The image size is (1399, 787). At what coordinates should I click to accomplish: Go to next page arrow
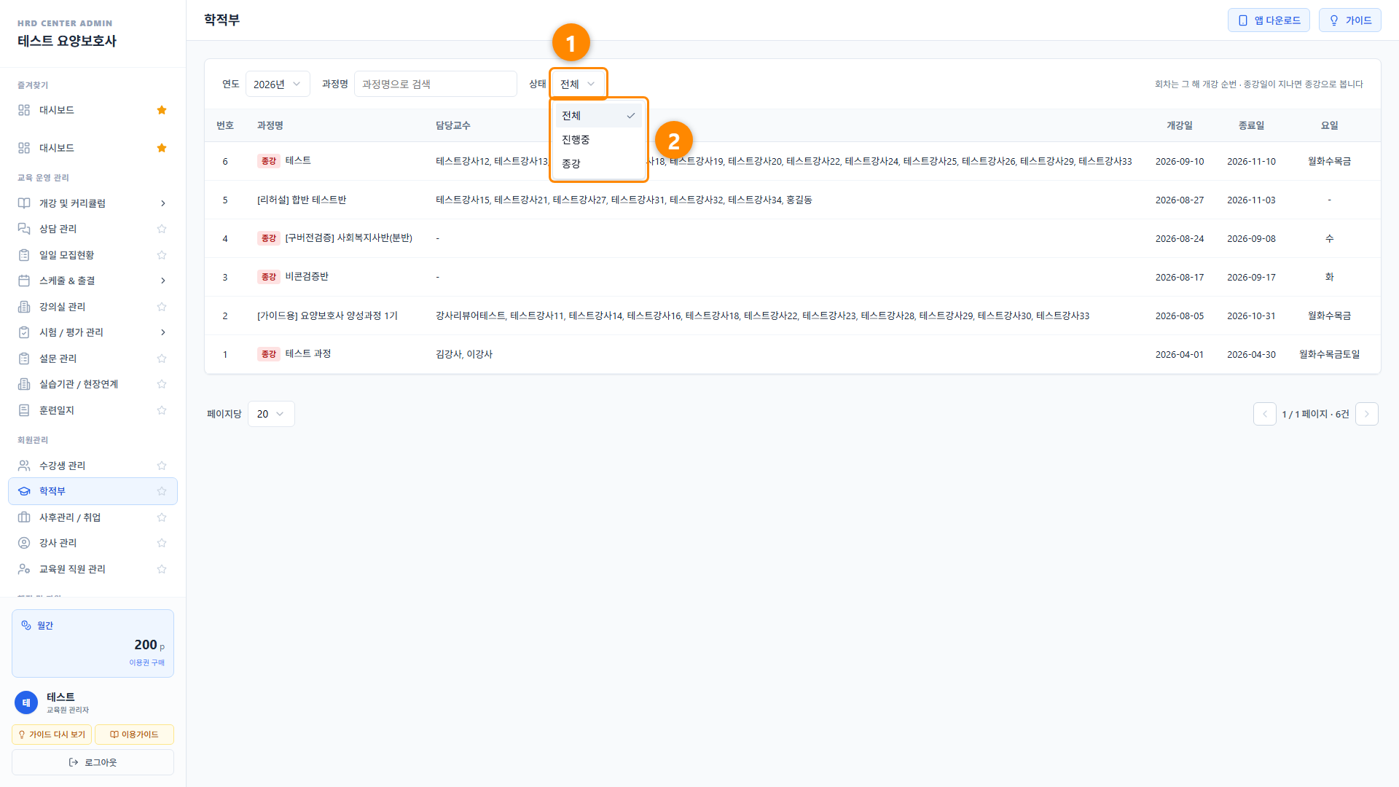tap(1366, 414)
